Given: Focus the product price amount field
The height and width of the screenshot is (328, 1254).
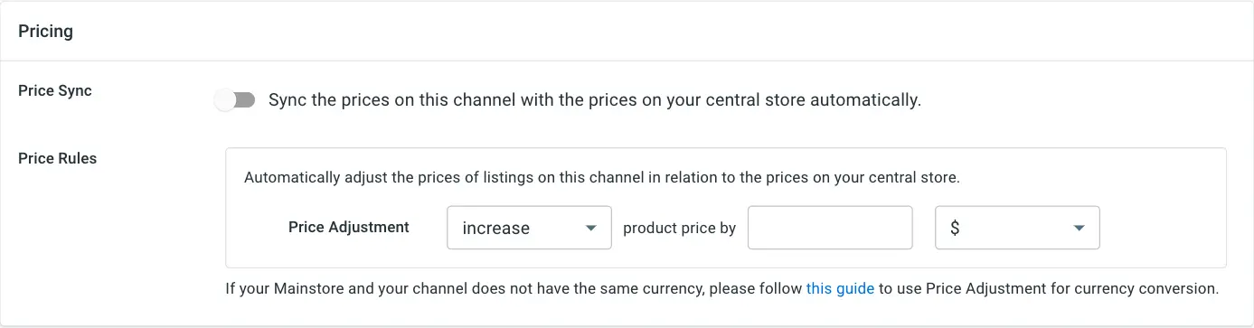Looking at the screenshot, I should pyautogui.click(x=830, y=228).
